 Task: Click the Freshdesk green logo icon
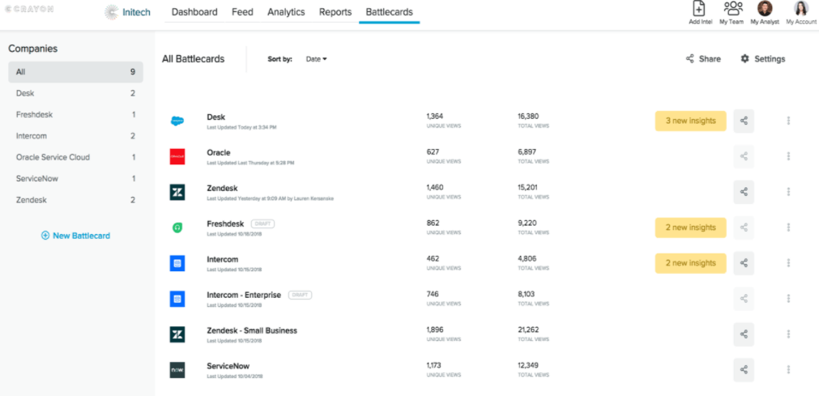coord(177,228)
